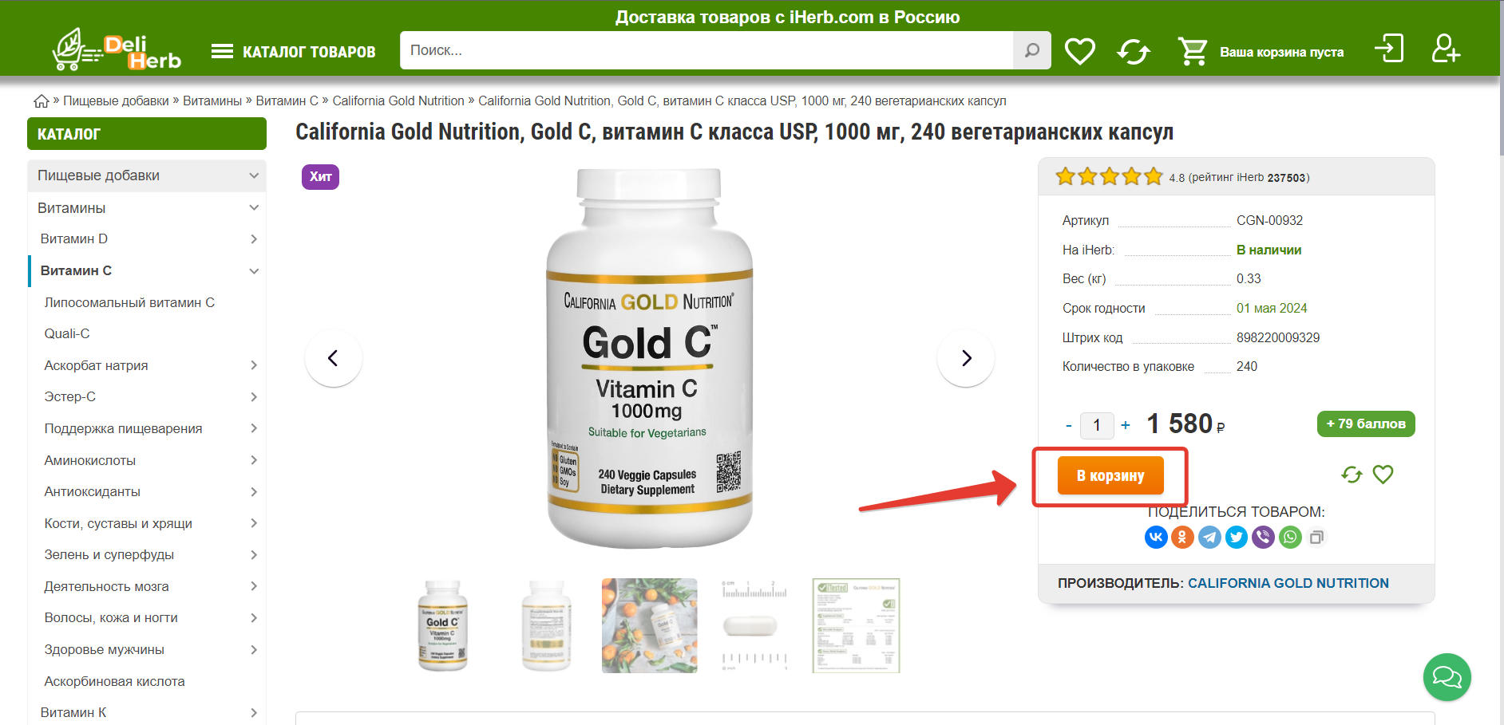
Task: Open CALIFORNIA GOLD NUTRITION manufacturer link
Action: tap(1288, 583)
